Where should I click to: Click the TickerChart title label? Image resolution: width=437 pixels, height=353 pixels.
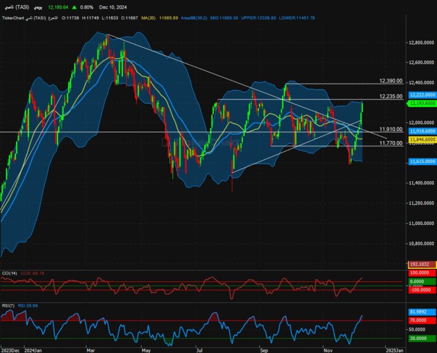(15, 18)
